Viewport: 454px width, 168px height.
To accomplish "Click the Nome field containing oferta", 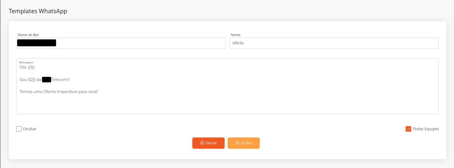I will [334, 43].
